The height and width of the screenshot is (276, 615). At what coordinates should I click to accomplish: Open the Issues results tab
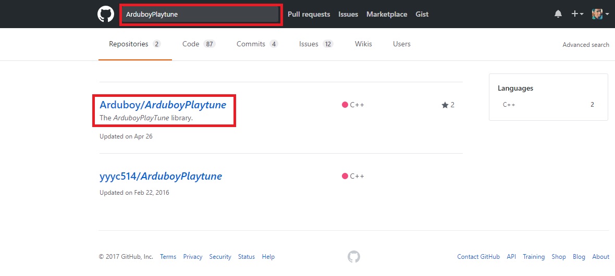click(x=316, y=44)
